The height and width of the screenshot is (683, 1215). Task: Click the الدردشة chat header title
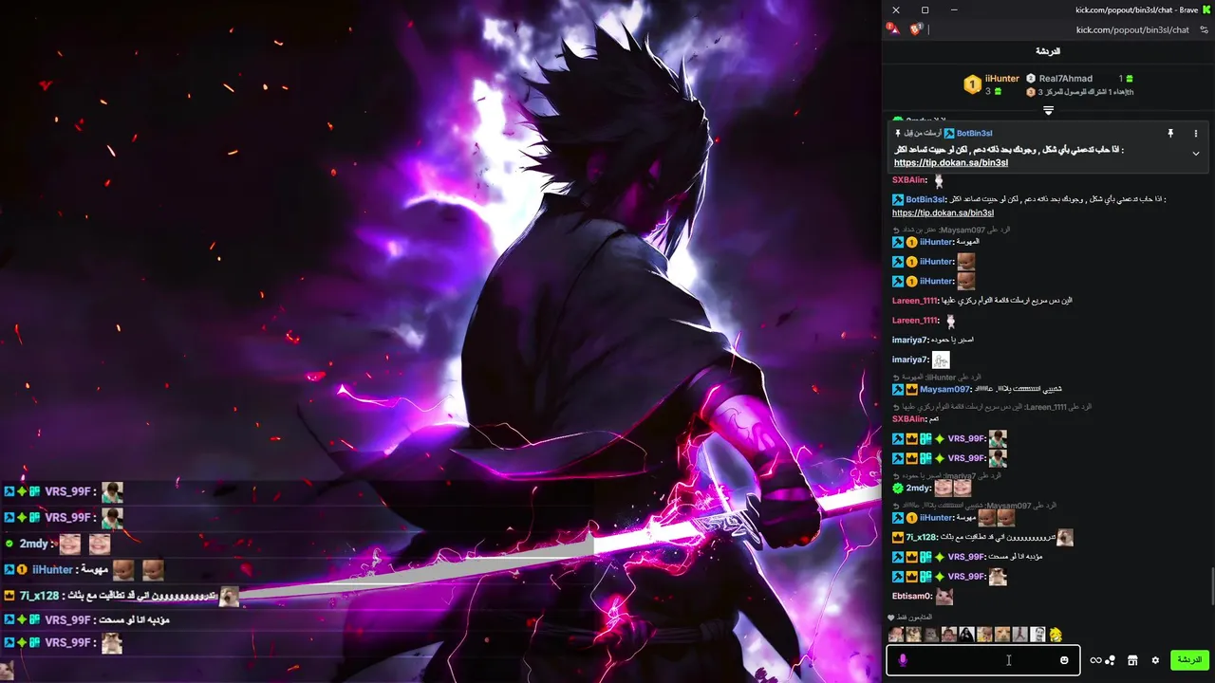pos(1048,51)
